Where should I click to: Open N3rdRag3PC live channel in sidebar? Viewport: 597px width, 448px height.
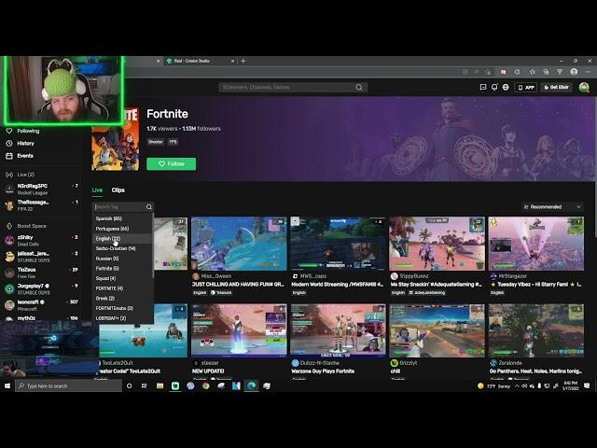click(x=41, y=189)
